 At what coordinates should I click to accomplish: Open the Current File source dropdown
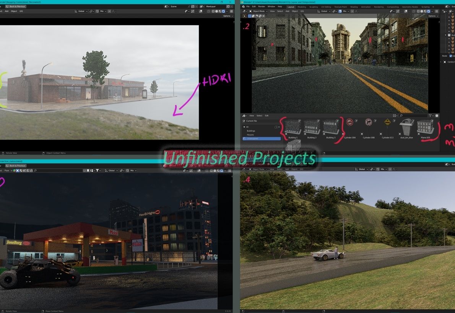(x=252, y=121)
